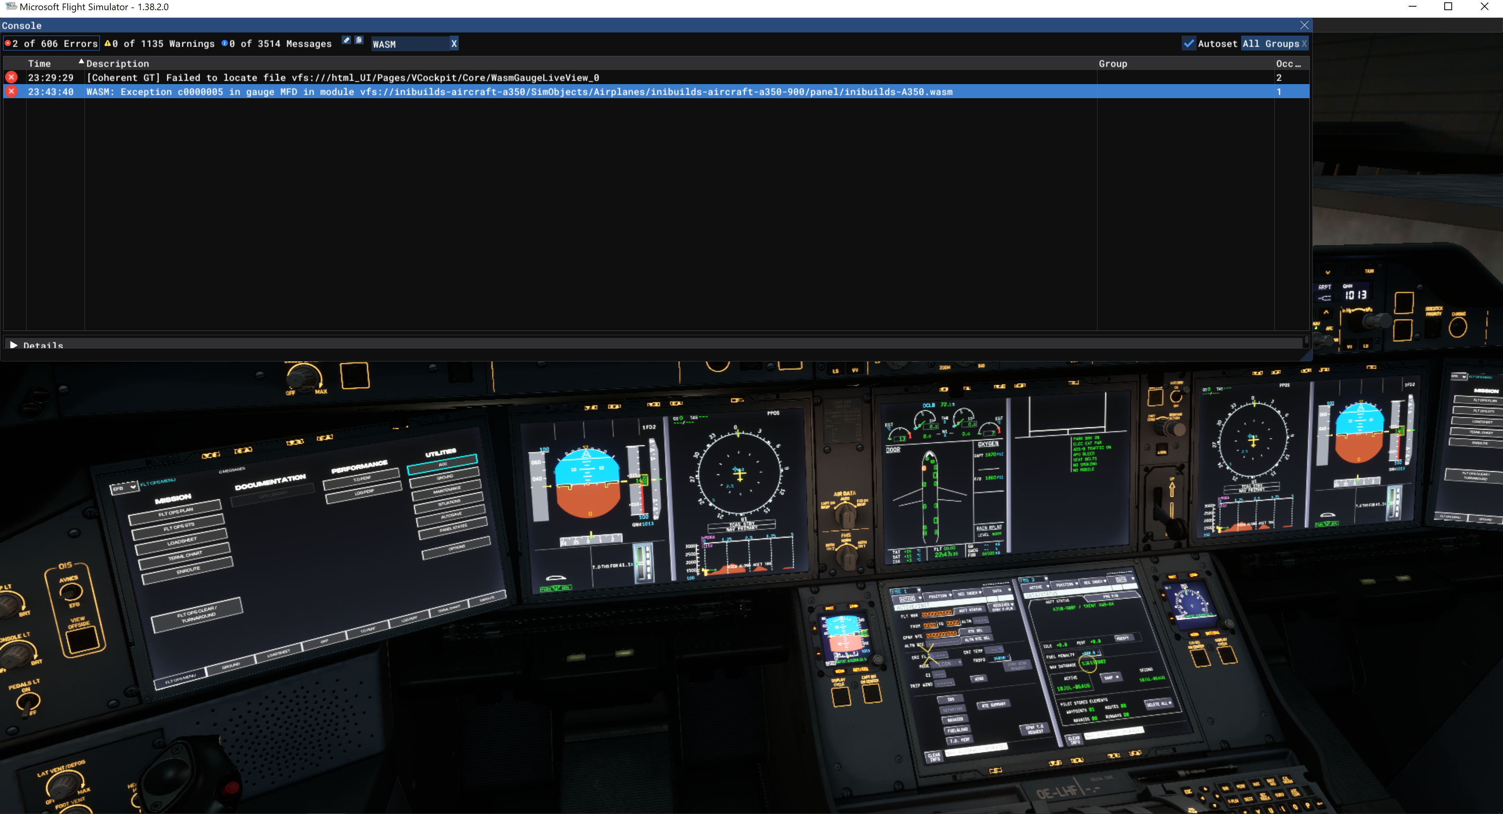Click left DISPLAY CYCLE pushbutton
Screen dimensions: 1503x814
(841, 697)
